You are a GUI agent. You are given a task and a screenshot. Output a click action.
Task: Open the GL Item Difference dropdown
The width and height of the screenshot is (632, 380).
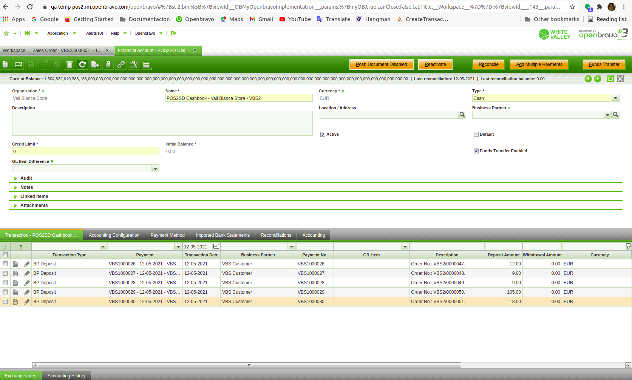(155, 169)
